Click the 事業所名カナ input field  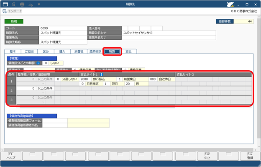[169, 38]
